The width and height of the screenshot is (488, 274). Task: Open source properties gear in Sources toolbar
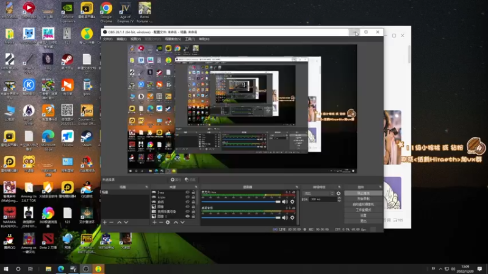click(x=168, y=222)
